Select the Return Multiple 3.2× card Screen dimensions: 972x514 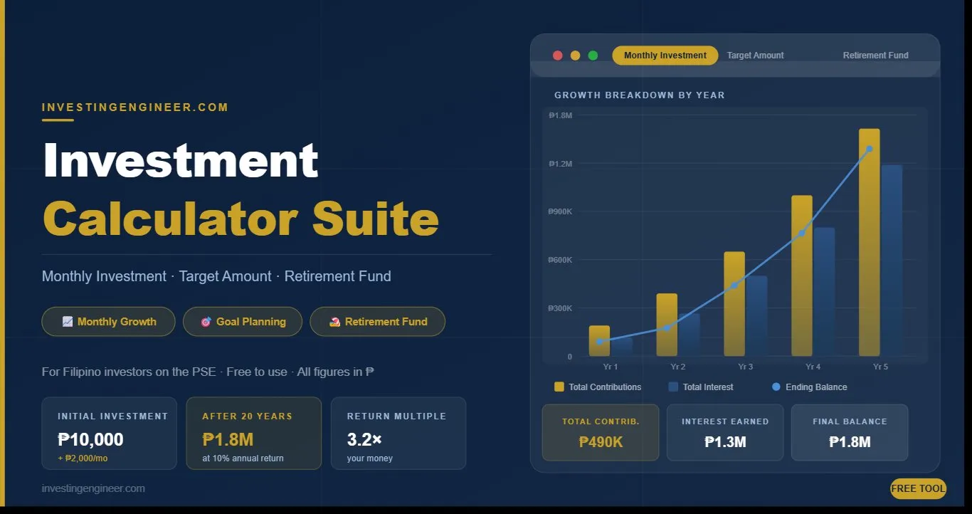[398, 433]
